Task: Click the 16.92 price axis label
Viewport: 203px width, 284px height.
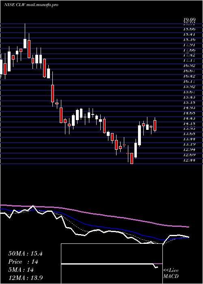Action: point(190,65)
